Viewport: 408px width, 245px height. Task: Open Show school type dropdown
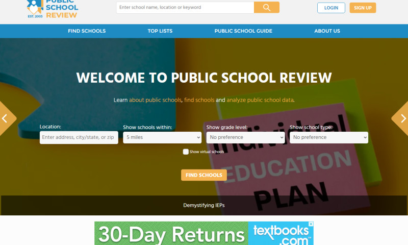click(328, 137)
